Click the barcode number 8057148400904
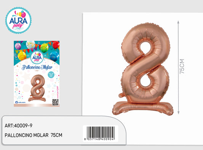This screenshot has width=203, height=150. [99, 139]
